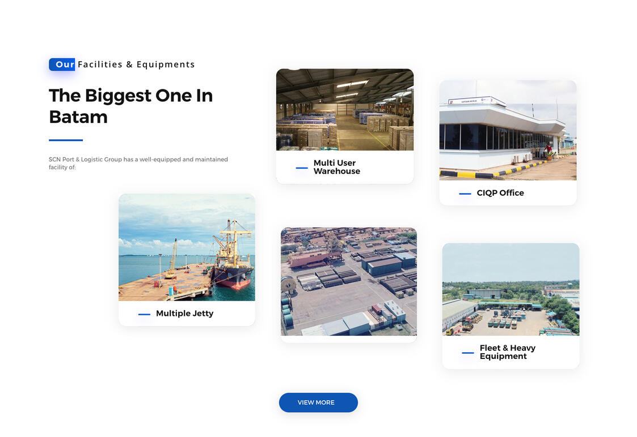
Task: View the Multiple Jetty ship photo
Action: pyautogui.click(x=186, y=247)
